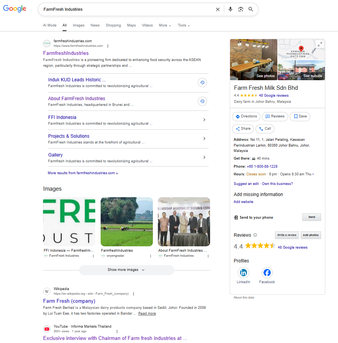This screenshot has height=343, width=338.
Task: Click the red map pin location
Action: pos(301,49)
